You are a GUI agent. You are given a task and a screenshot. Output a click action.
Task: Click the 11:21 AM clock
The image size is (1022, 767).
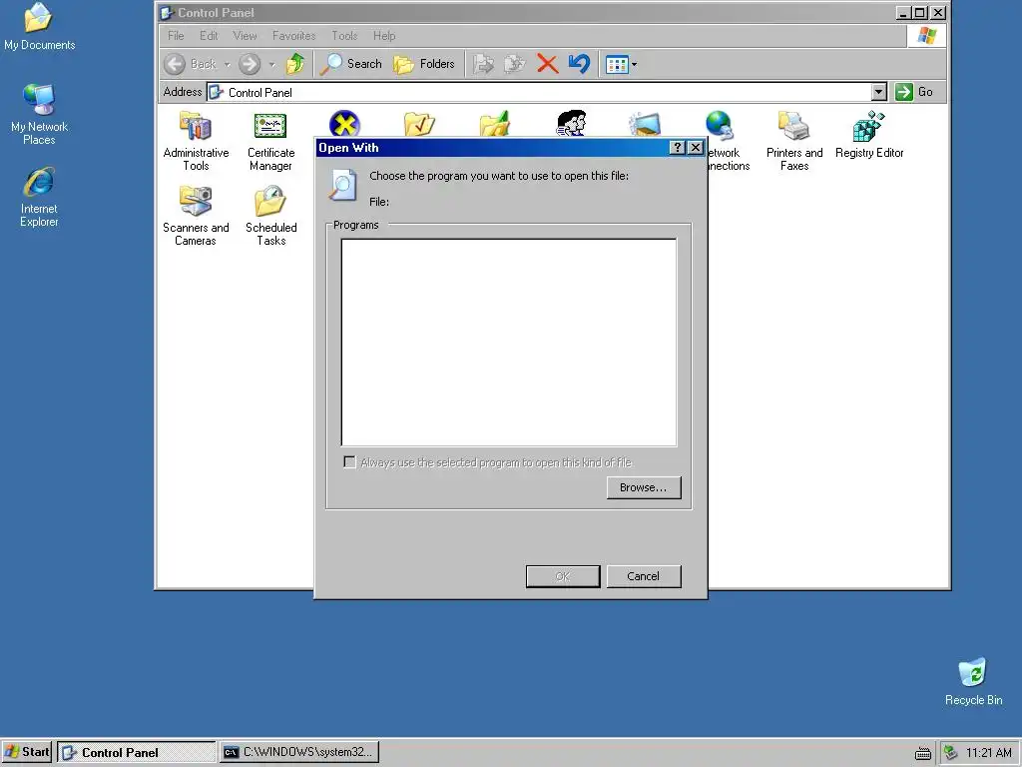point(989,753)
